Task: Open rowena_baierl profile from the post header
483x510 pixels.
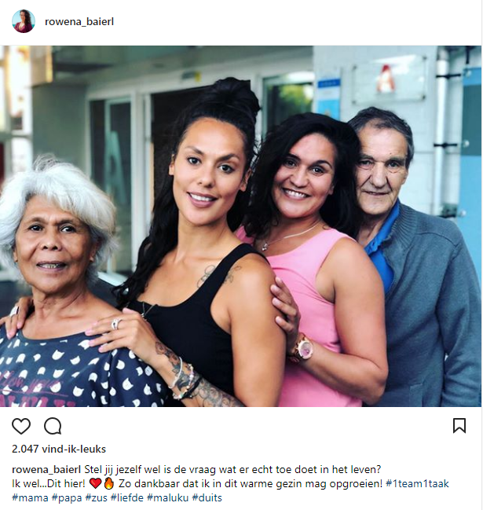Action: pos(79,22)
